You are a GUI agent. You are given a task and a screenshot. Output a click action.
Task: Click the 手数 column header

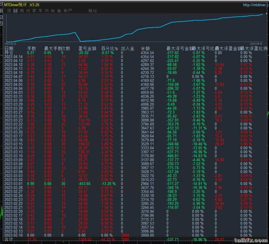31,49
